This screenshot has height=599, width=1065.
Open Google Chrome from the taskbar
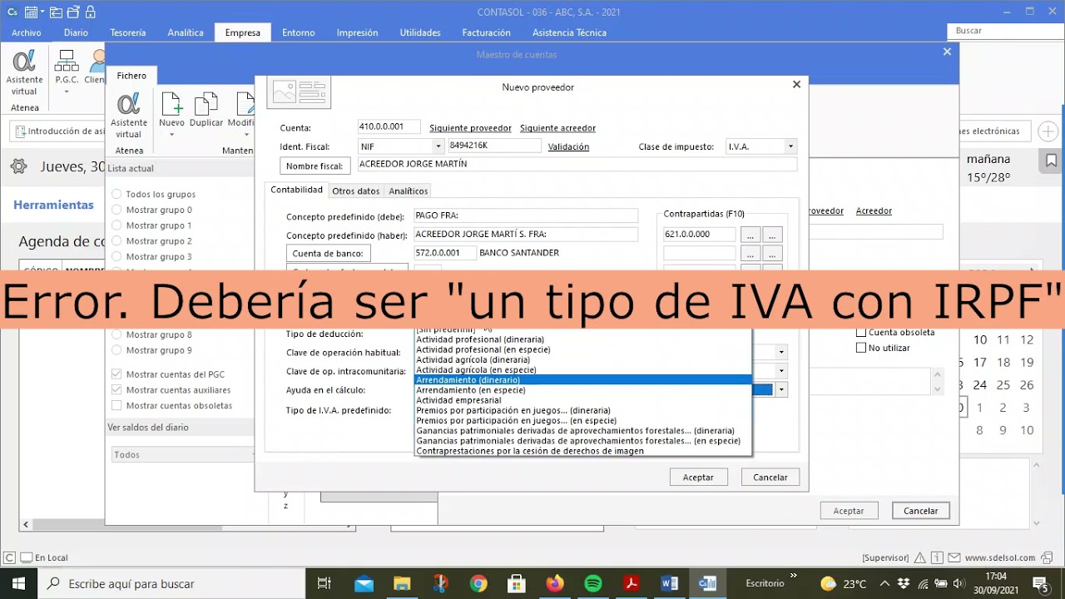[478, 583]
